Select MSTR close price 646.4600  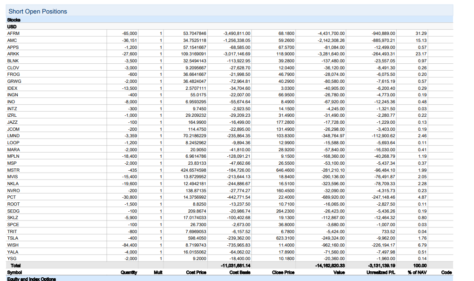point(285,170)
